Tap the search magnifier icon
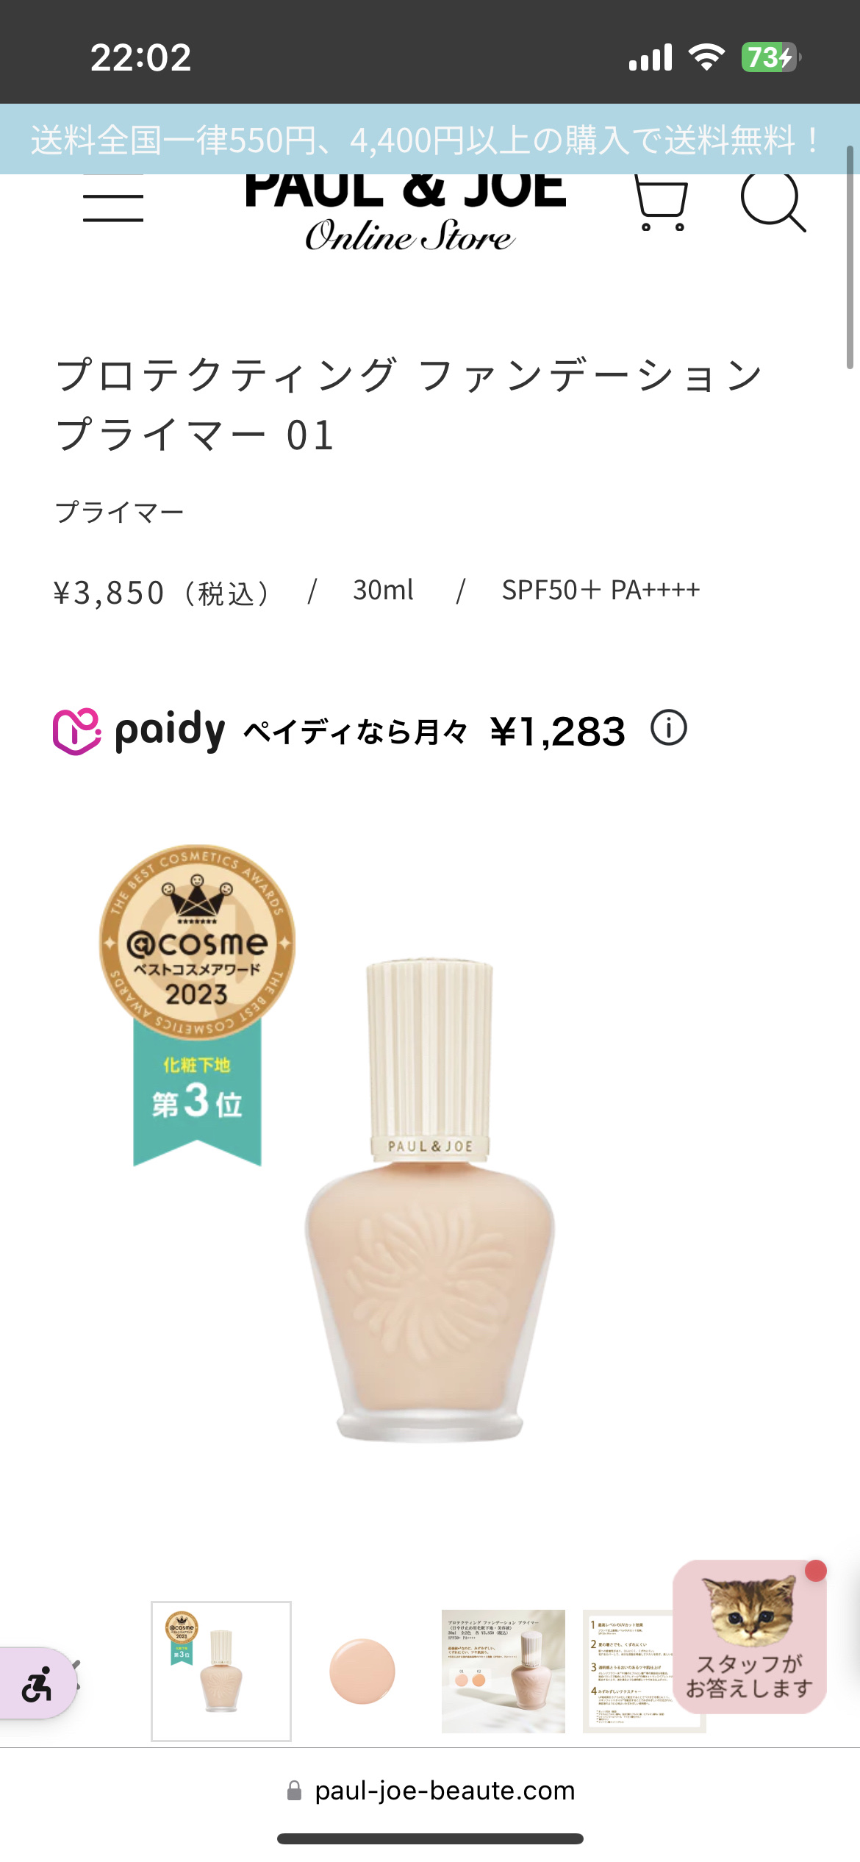This screenshot has width=860, height=1862. point(773,202)
